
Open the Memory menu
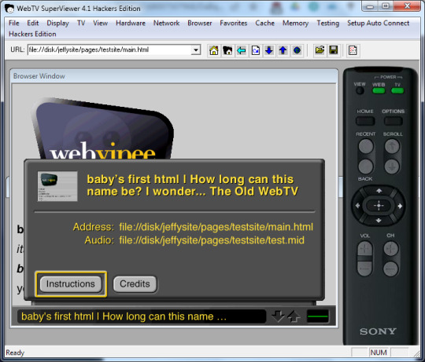tap(295, 24)
